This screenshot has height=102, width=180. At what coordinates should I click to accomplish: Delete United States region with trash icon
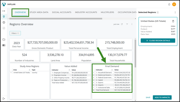click(173, 21)
